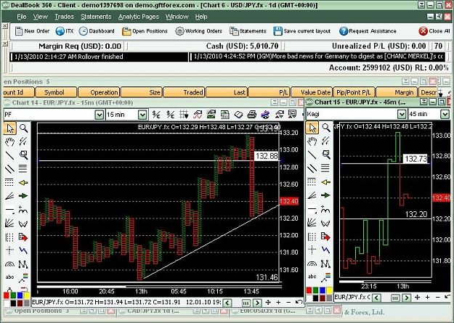Click the Statements toolbar button

(x=248, y=31)
